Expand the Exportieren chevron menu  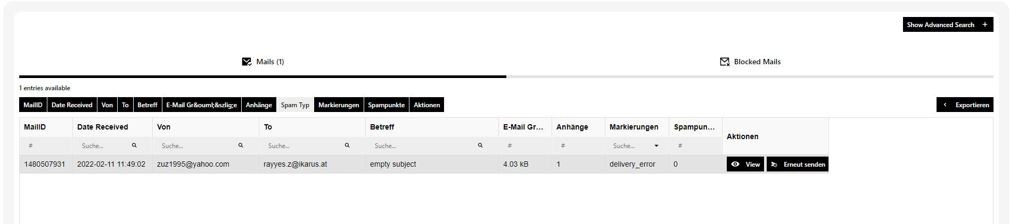pos(945,105)
